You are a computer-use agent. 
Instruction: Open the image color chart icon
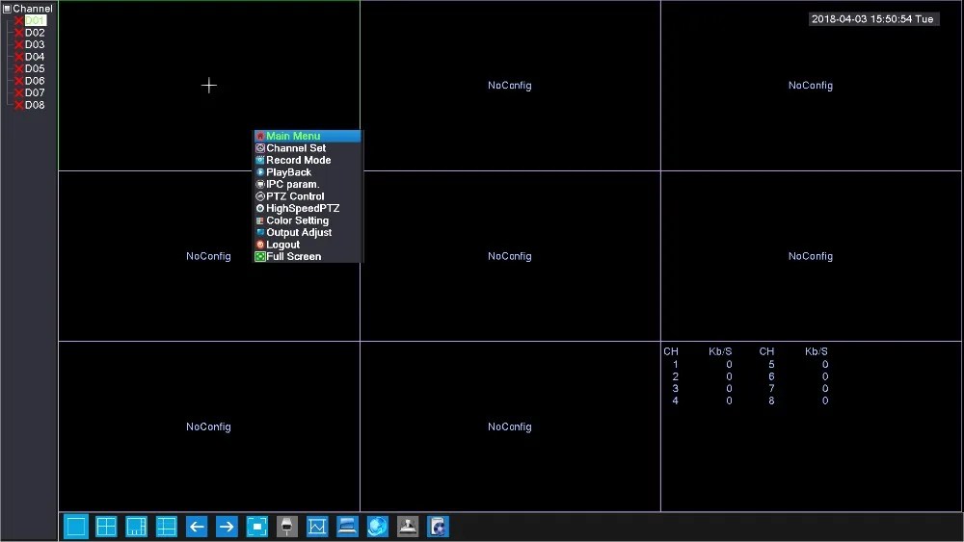[317, 527]
